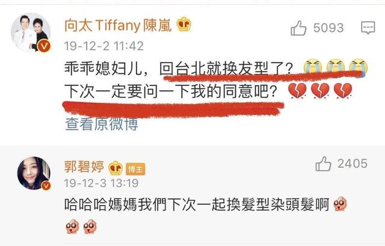
Task: Like the comment by 向太 Tiffany 陳嵐
Action: click(x=298, y=28)
